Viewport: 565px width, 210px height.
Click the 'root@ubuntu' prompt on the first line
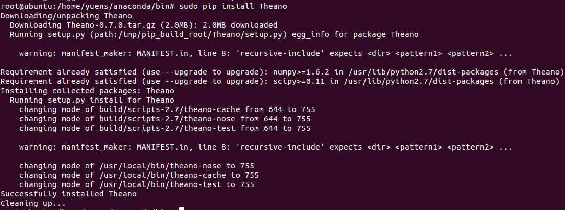(x=26, y=6)
